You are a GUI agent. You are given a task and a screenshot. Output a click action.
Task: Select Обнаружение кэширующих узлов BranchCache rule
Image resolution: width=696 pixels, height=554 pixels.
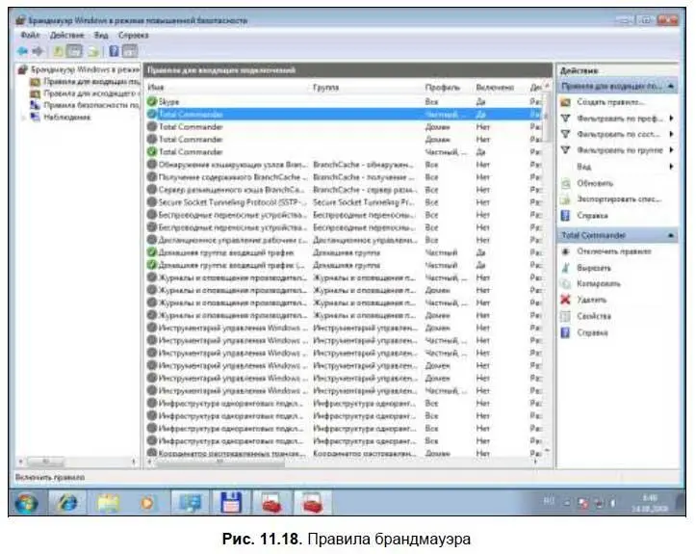coord(344,165)
